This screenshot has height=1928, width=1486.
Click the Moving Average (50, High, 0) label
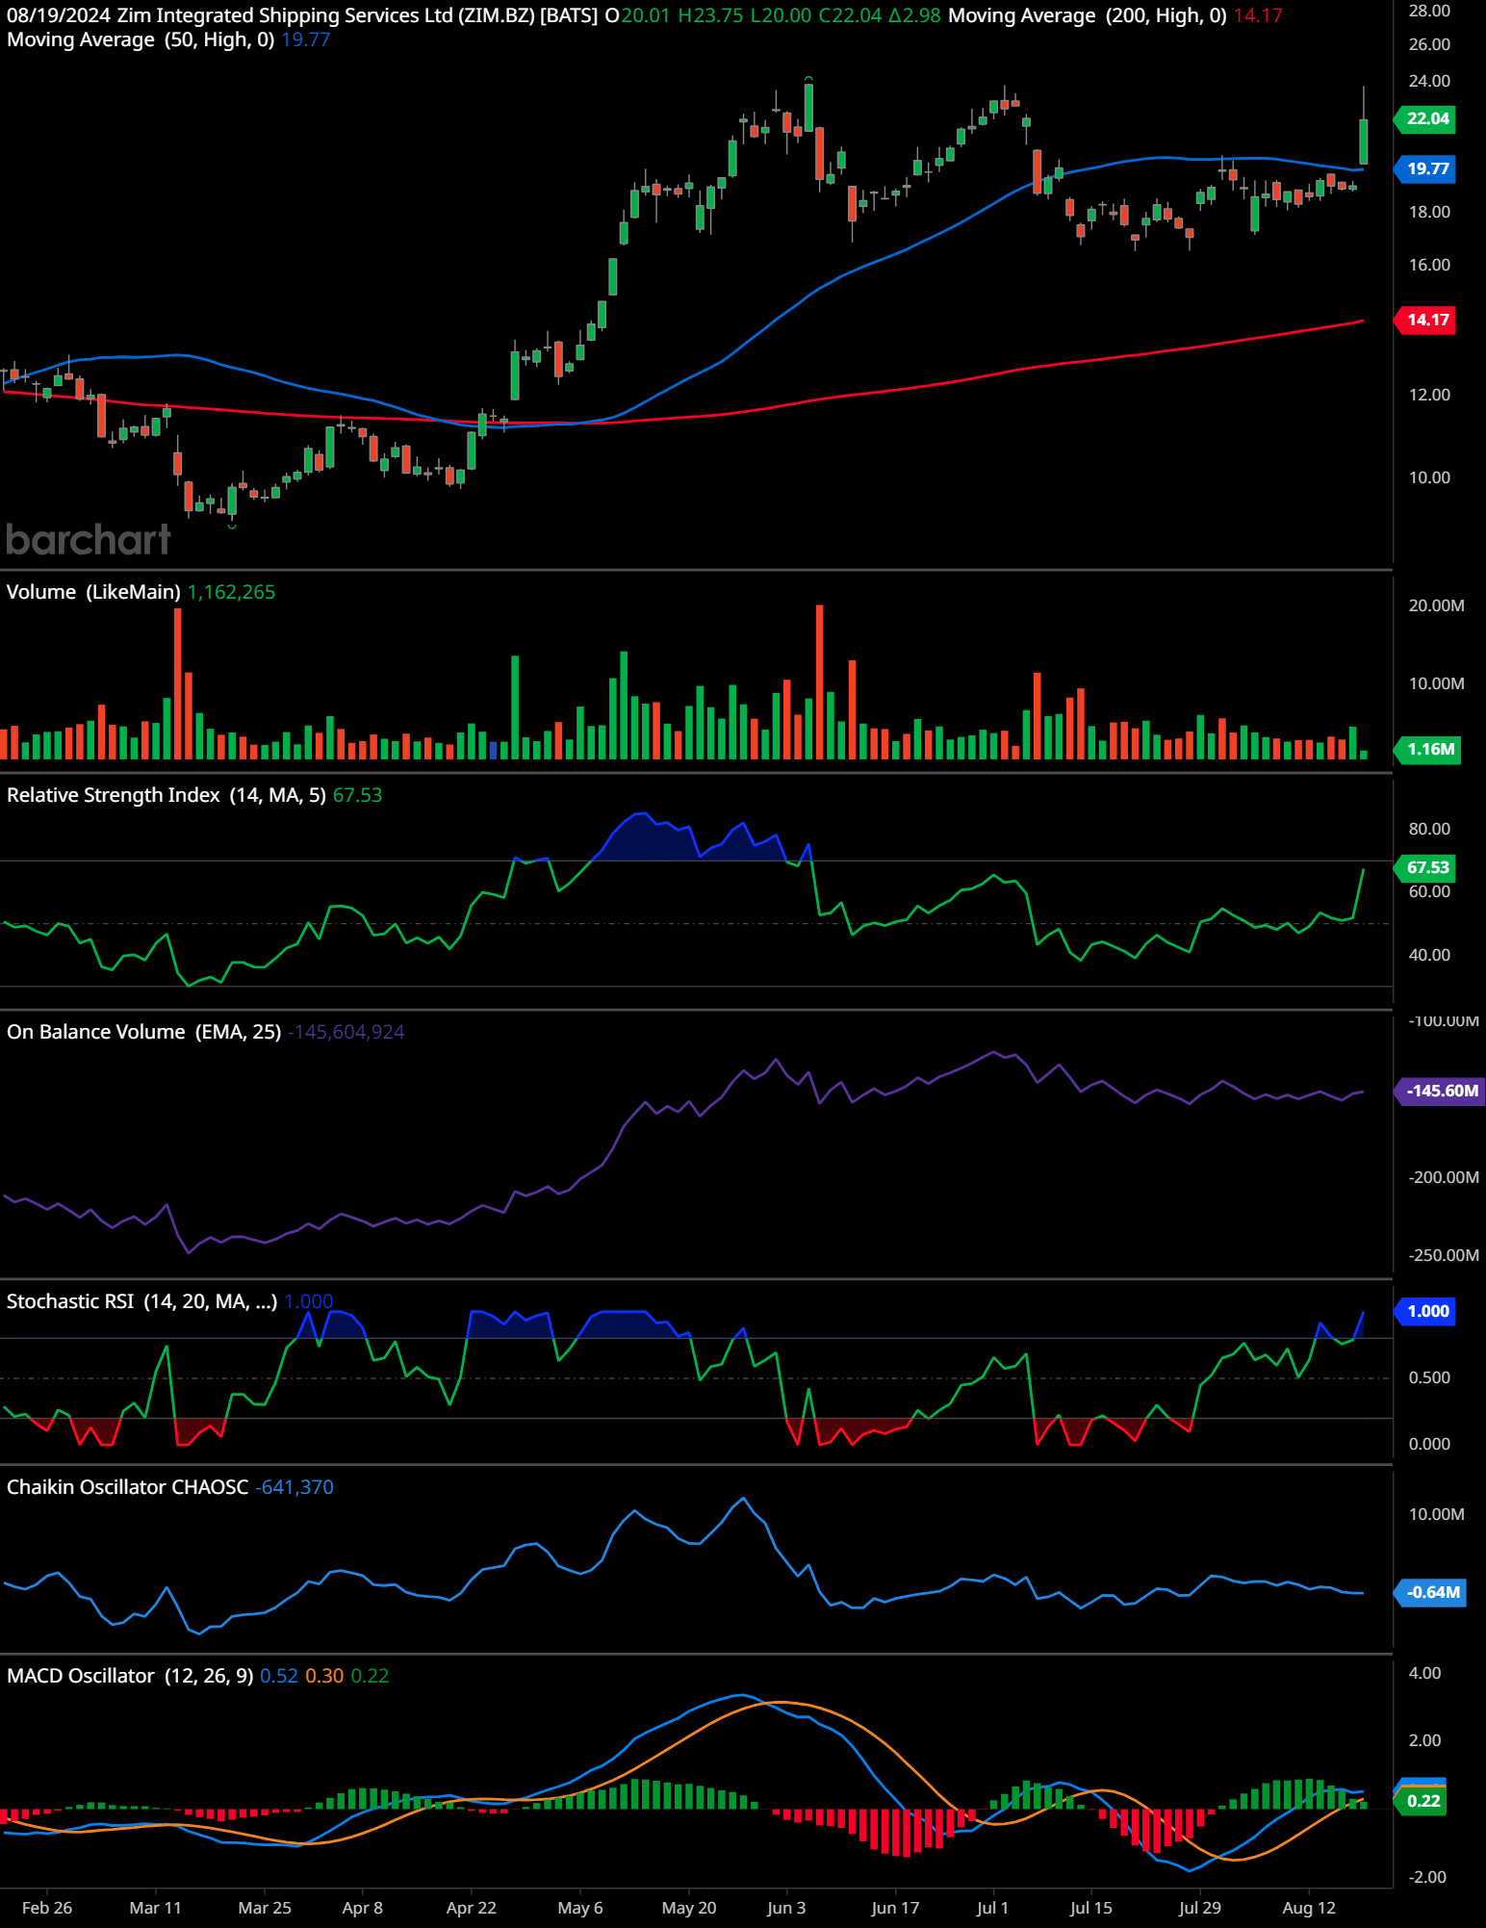(141, 39)
